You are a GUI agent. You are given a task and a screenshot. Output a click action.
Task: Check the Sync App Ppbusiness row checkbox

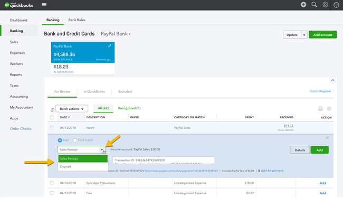coord(52,183)
